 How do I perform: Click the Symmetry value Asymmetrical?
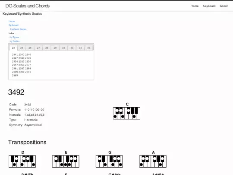pos(33,125)
